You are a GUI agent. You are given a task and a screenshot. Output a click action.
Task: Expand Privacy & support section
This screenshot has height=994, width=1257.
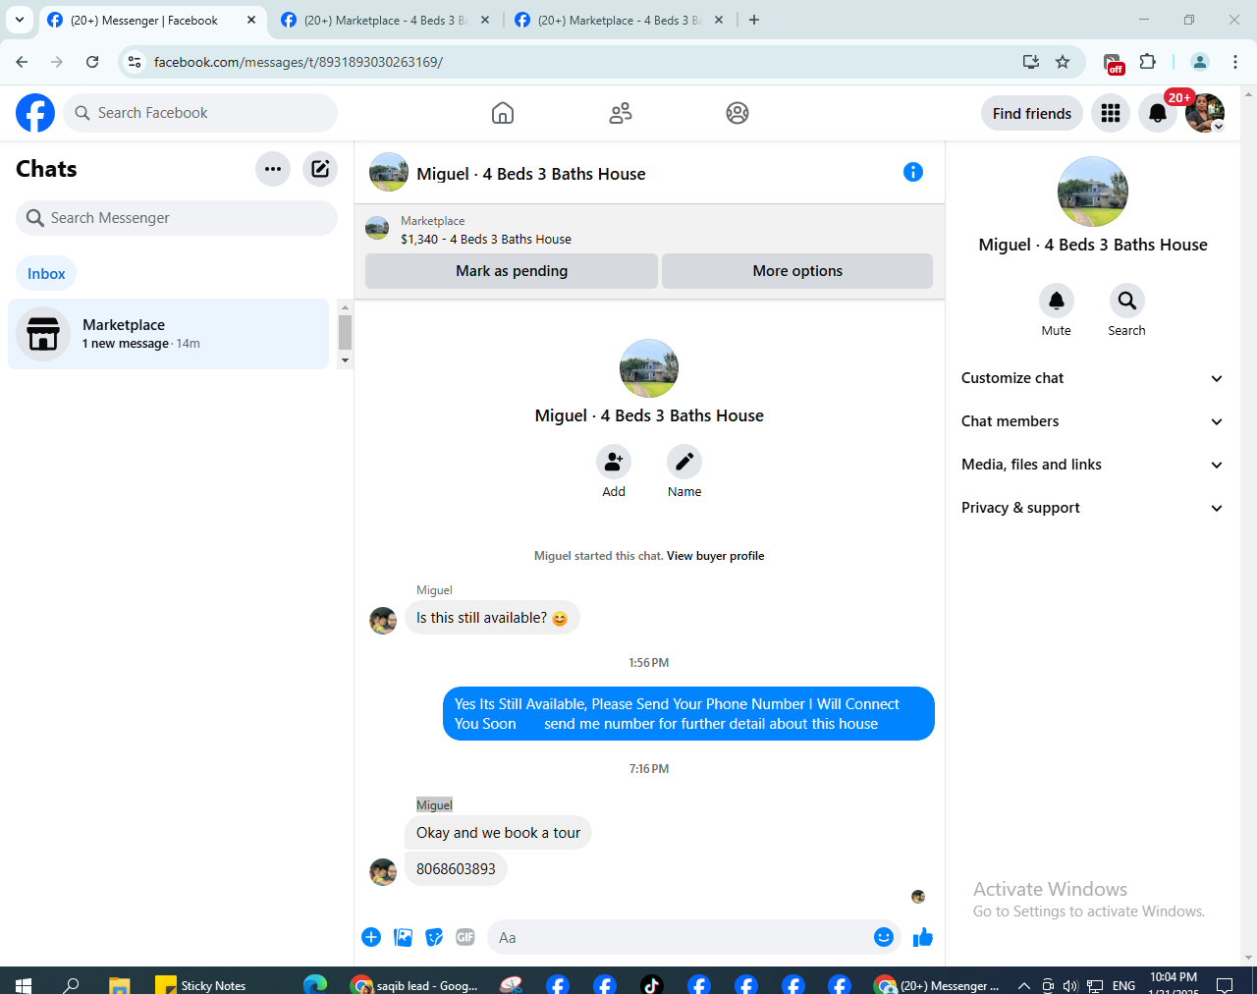(1093, 508)
